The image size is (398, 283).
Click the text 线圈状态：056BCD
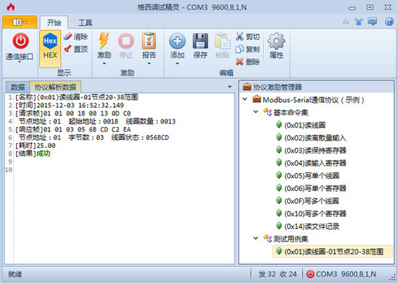pos(140,138)
